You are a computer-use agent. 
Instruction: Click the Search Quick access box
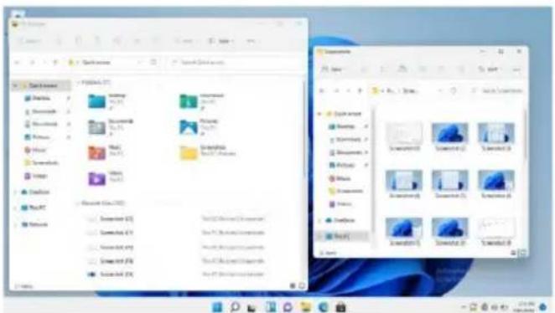point(234,63)
